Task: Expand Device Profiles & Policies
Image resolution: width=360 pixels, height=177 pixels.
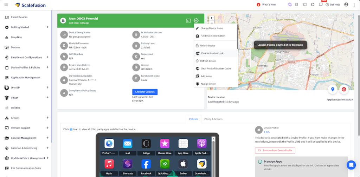Action: pos(47,67)
